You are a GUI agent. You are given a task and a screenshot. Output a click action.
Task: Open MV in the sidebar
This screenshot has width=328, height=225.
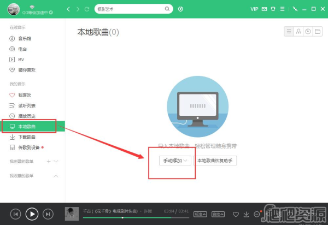16,60
